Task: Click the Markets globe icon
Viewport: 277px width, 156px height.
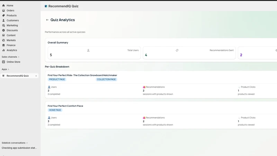Action: coord(3,40)
